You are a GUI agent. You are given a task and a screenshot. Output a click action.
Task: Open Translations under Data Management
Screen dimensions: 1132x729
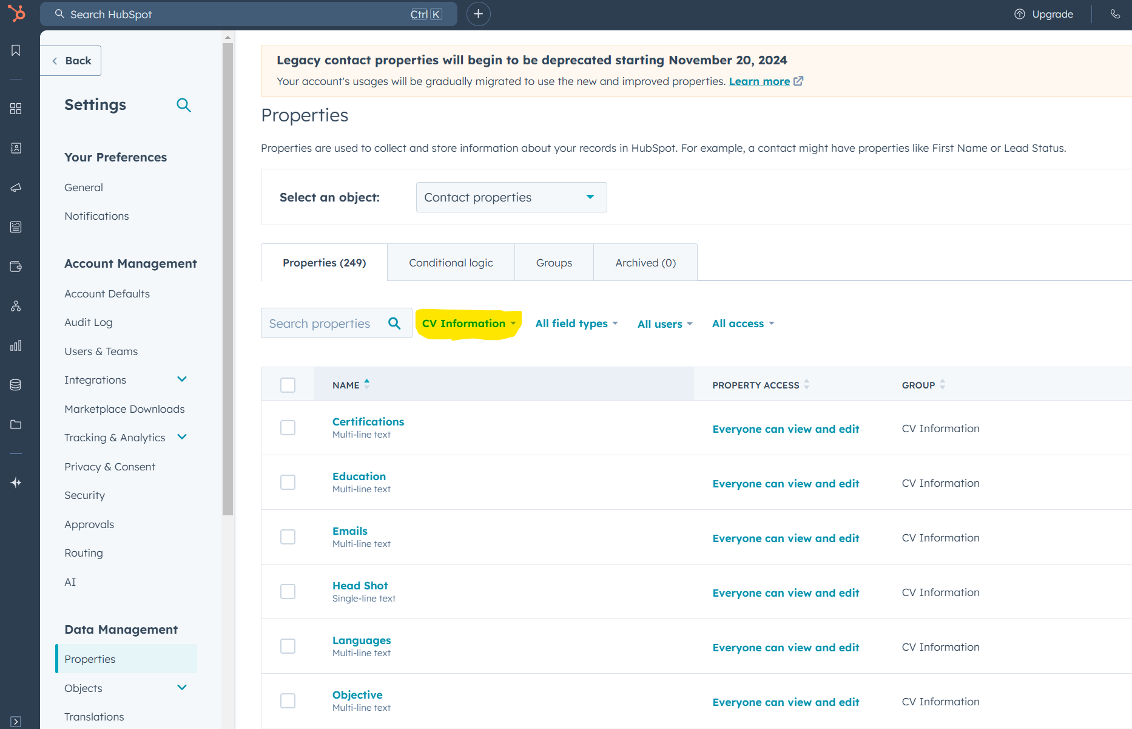click(94, 717)
